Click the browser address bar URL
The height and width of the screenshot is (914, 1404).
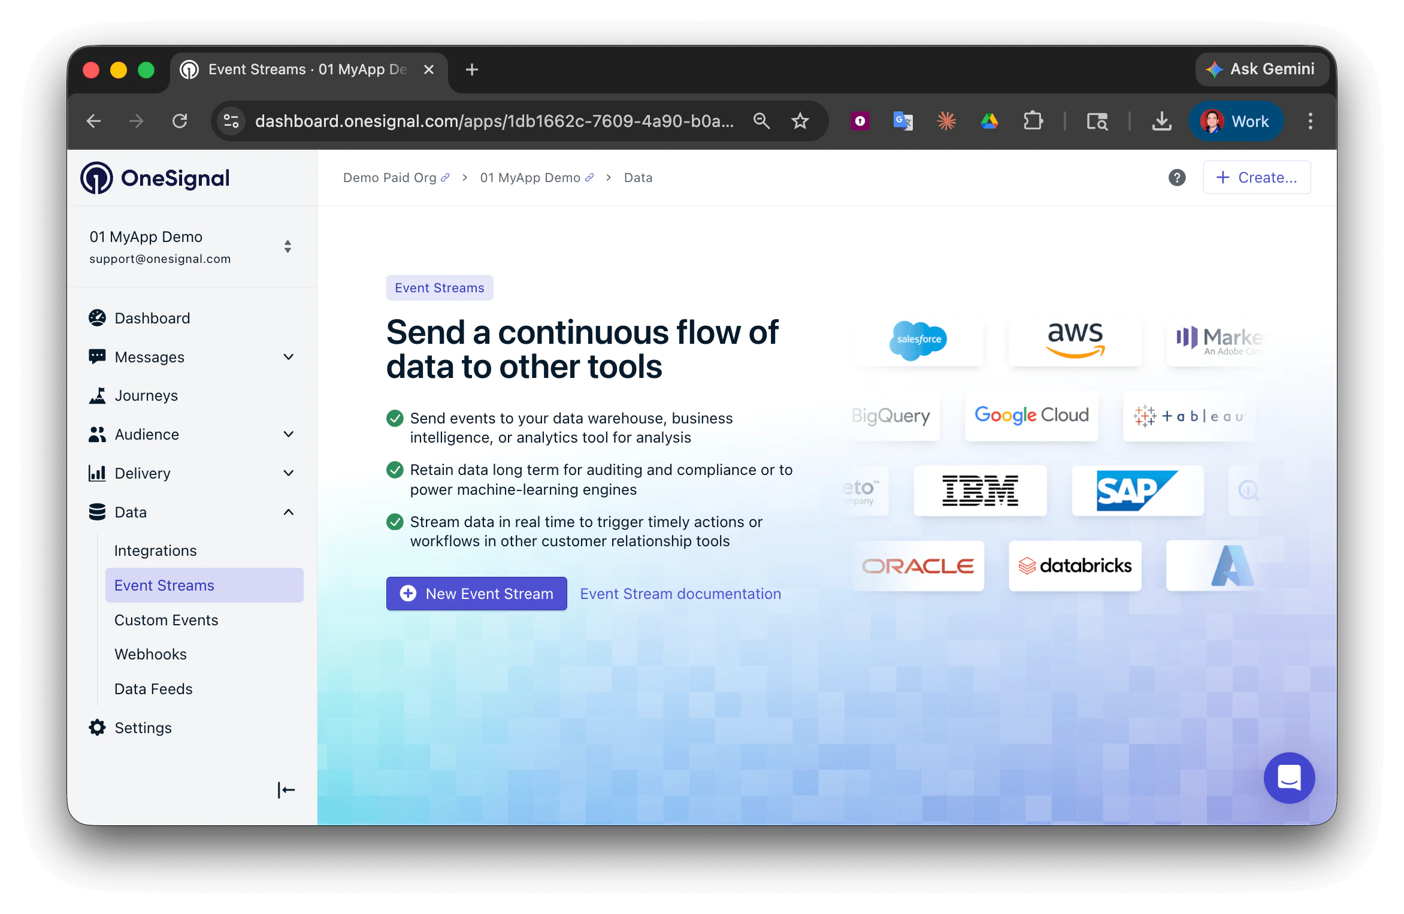494,122
